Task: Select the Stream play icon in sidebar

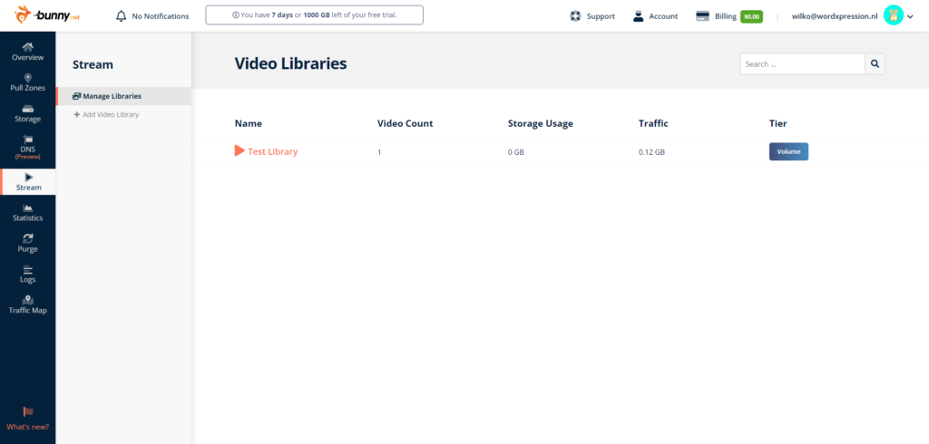Action: (29, 177)
